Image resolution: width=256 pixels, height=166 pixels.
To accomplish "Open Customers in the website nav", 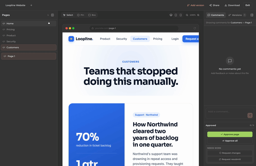I will [x=140, y=39].
